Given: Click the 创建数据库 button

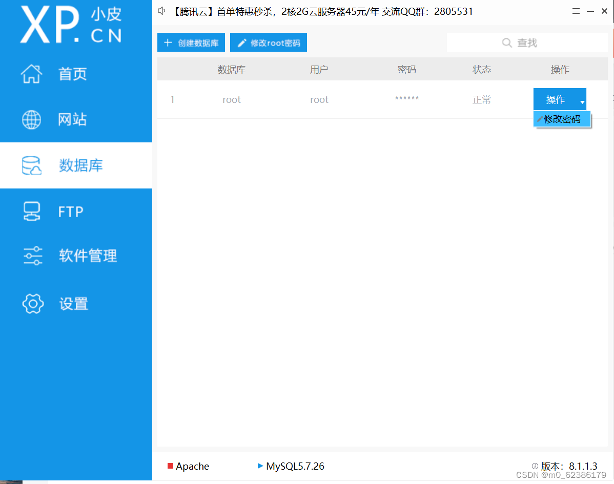Looking at the screenshot, I should coord(191,43).
